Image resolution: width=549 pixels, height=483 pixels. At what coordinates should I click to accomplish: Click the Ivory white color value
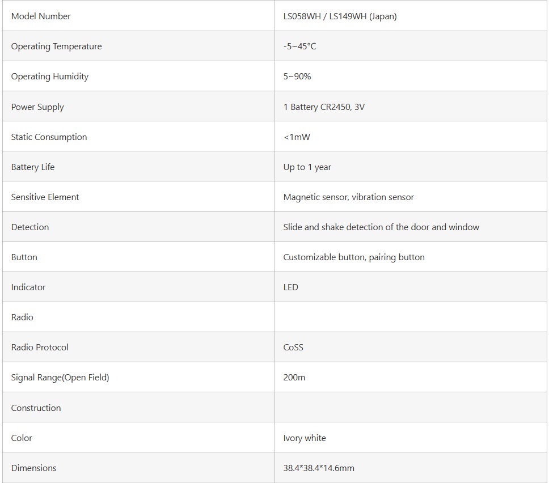point(305,438)
